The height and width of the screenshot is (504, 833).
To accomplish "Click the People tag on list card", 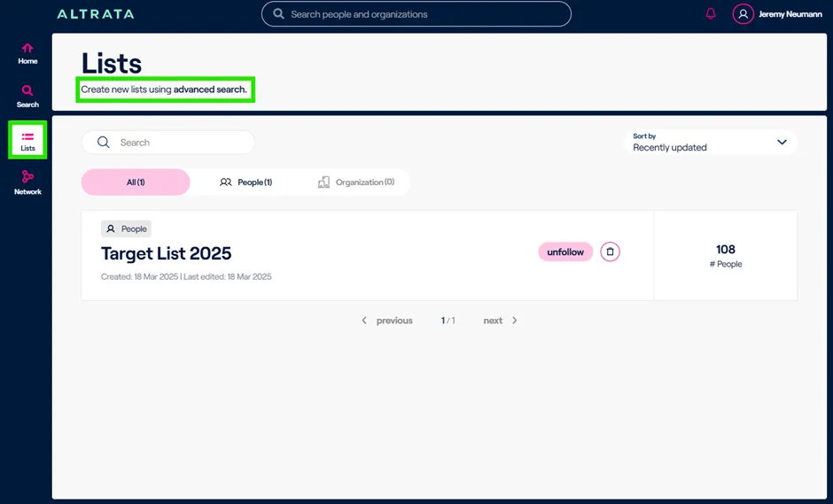I will (x=127, y=229).
